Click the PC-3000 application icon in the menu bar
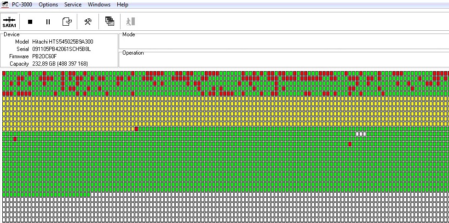 pyautogui.click(x=5, y=5)
